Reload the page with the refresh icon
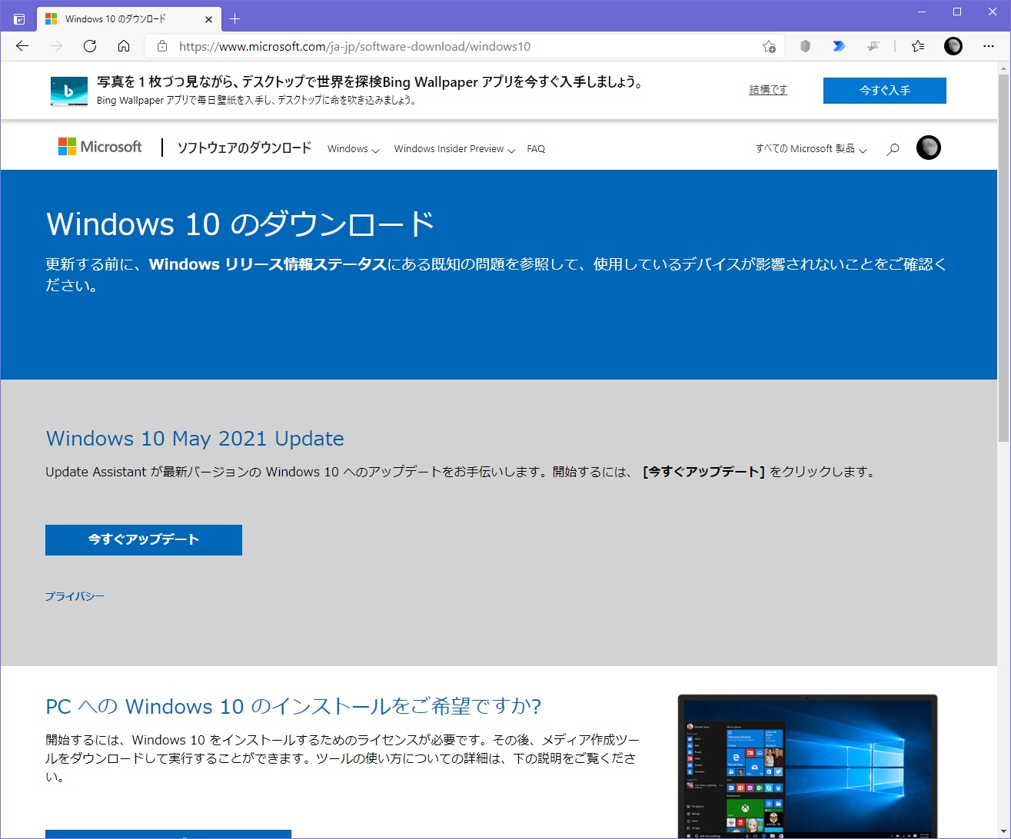The width and height of the screenshot is (1011, 839). (x=90, y=46)
